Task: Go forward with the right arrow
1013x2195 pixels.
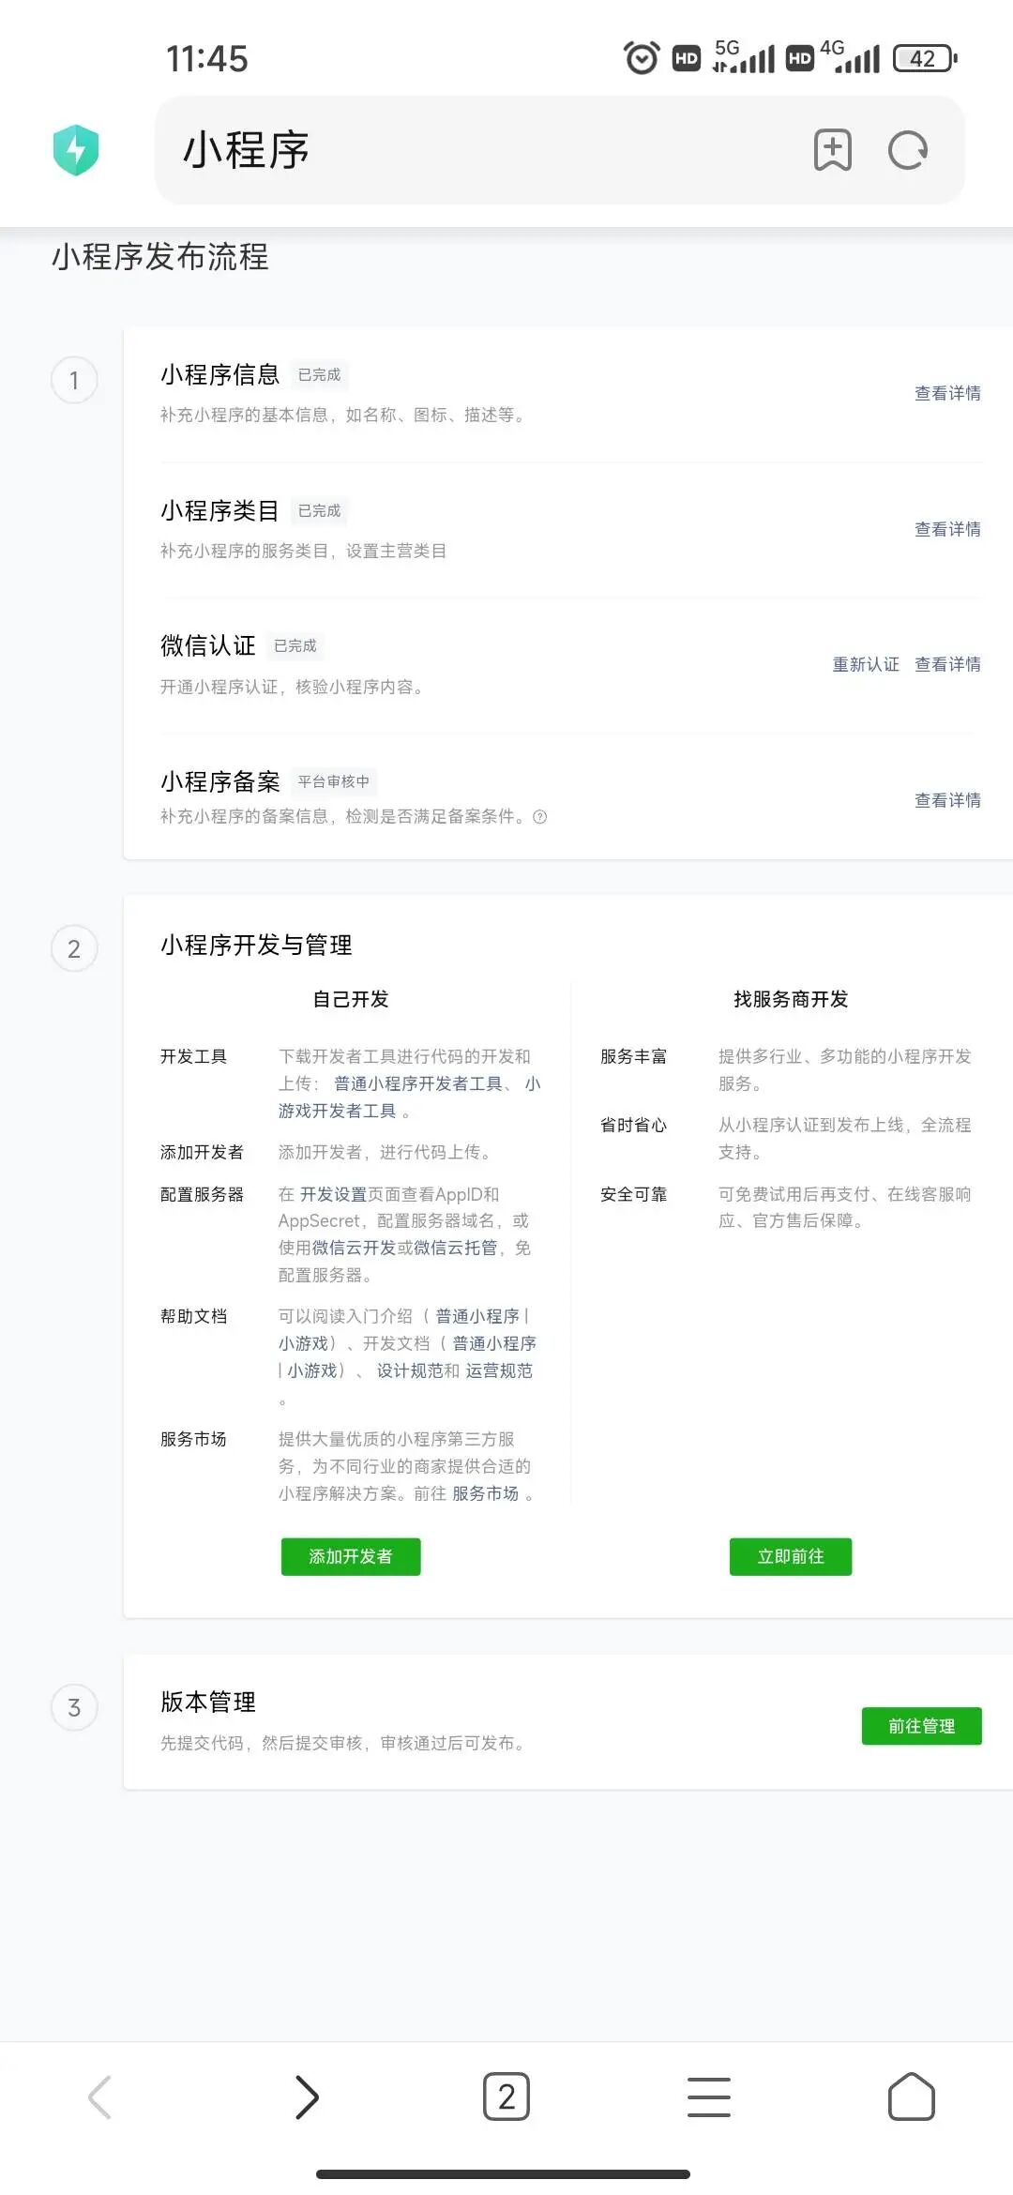Action: [x=307, y=2097]
